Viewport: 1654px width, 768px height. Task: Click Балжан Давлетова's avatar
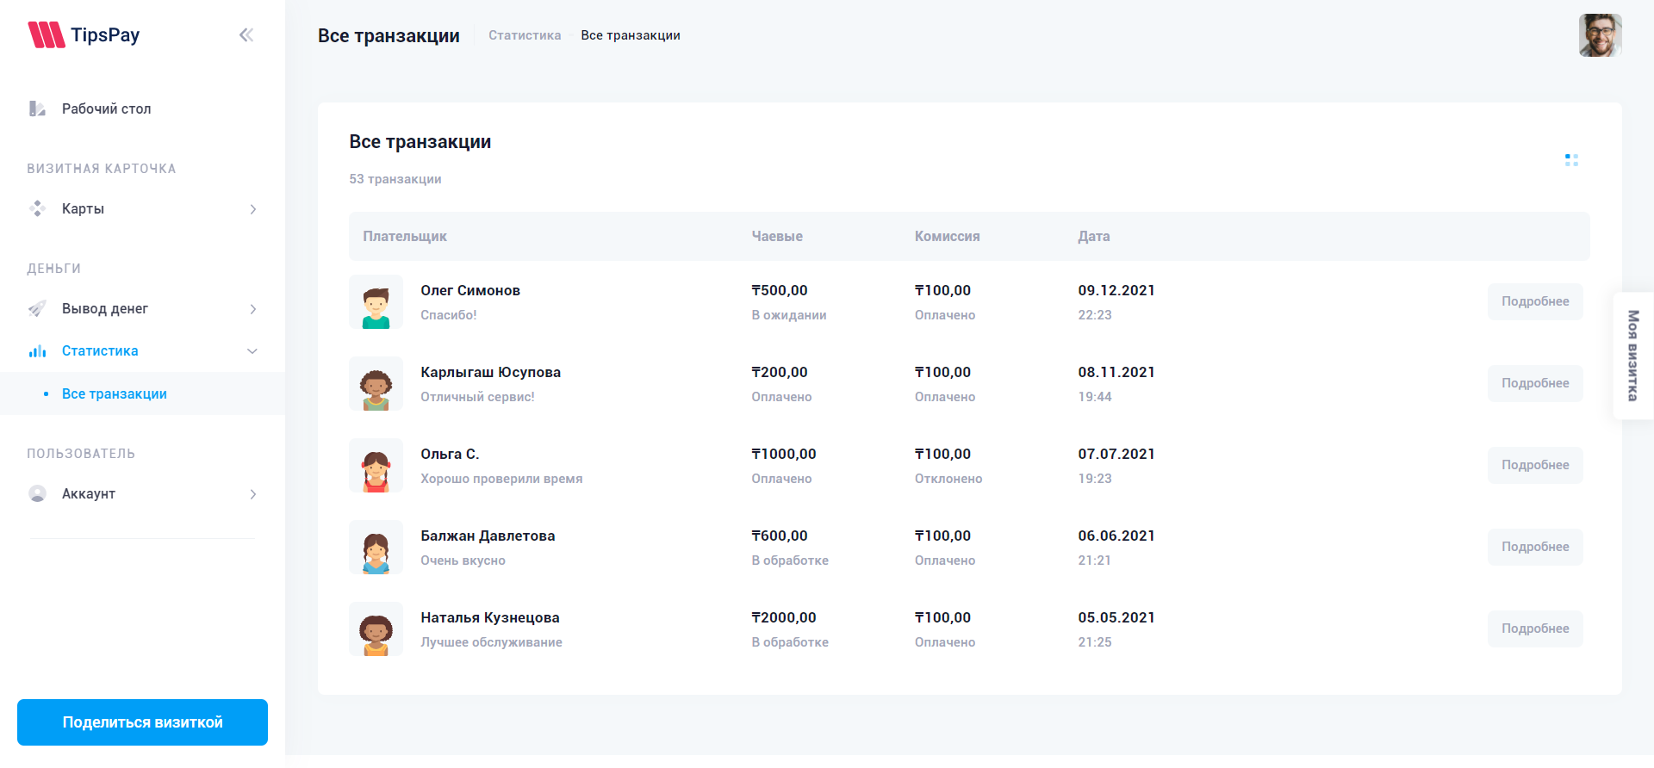(x=376, y=547)
